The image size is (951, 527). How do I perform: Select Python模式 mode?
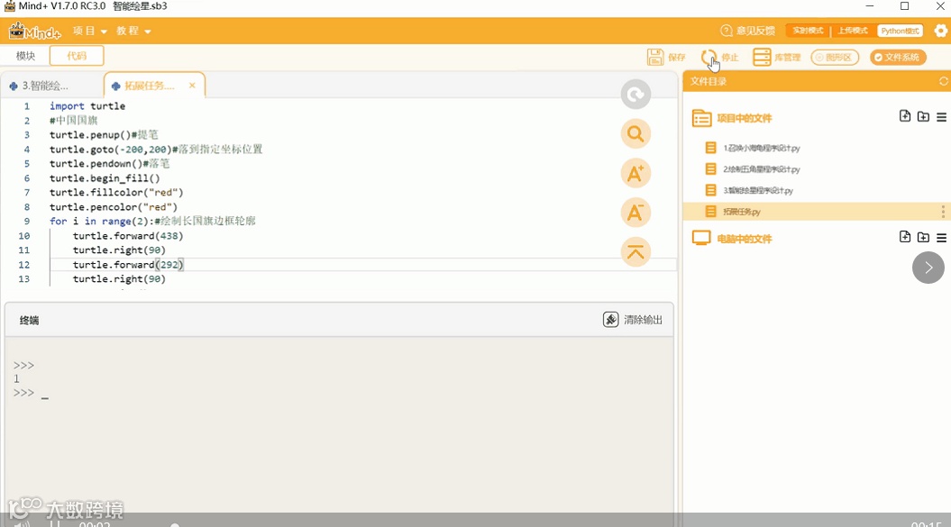[900, 31]
